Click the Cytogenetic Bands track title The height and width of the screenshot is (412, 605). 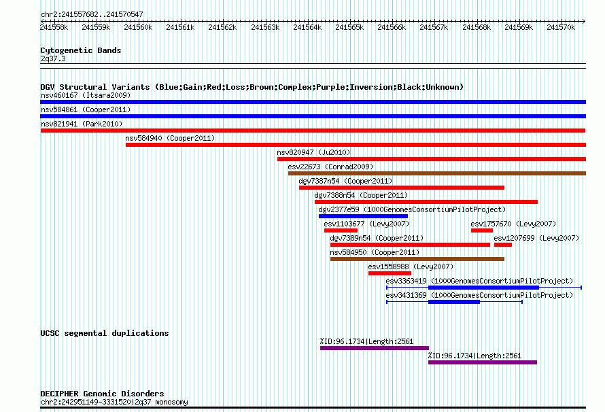point(81,50)
